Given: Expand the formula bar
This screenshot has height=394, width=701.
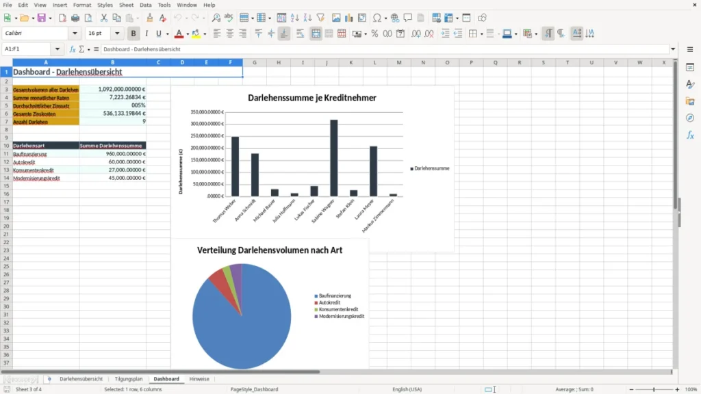Looking at the screenshot, I should [673, 49].
